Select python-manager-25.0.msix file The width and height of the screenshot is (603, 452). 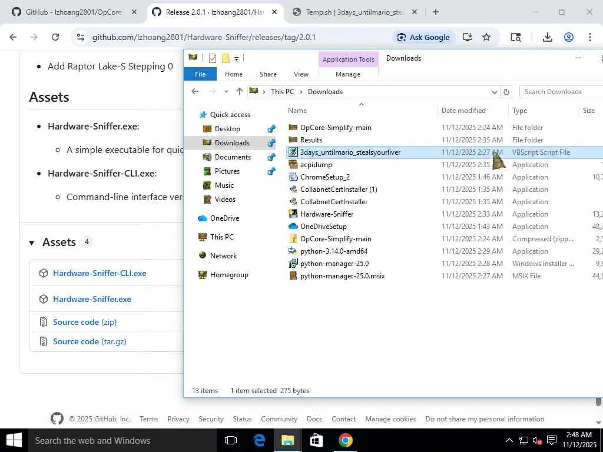tap(342, 275)
